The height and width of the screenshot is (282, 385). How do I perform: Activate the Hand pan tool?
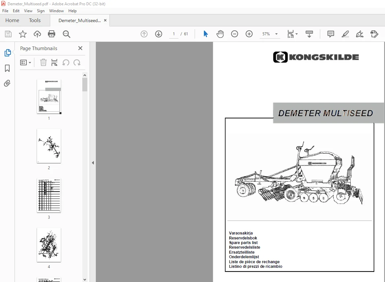220,34
